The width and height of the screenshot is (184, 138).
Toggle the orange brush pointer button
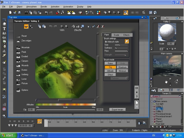(x=127, y=41)
